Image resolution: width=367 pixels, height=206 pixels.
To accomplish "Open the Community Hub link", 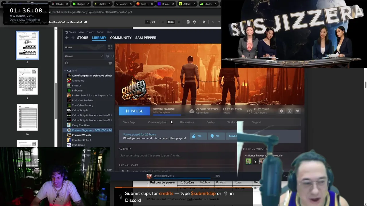I will coord(158,122).
